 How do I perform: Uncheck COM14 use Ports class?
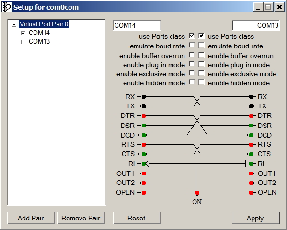(x=192, y=35)
